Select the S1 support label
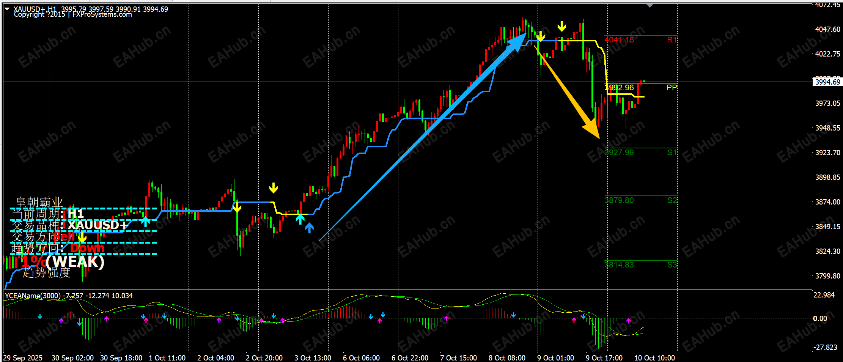This screenshot has width=843, height=362. [x=672, y=153]
